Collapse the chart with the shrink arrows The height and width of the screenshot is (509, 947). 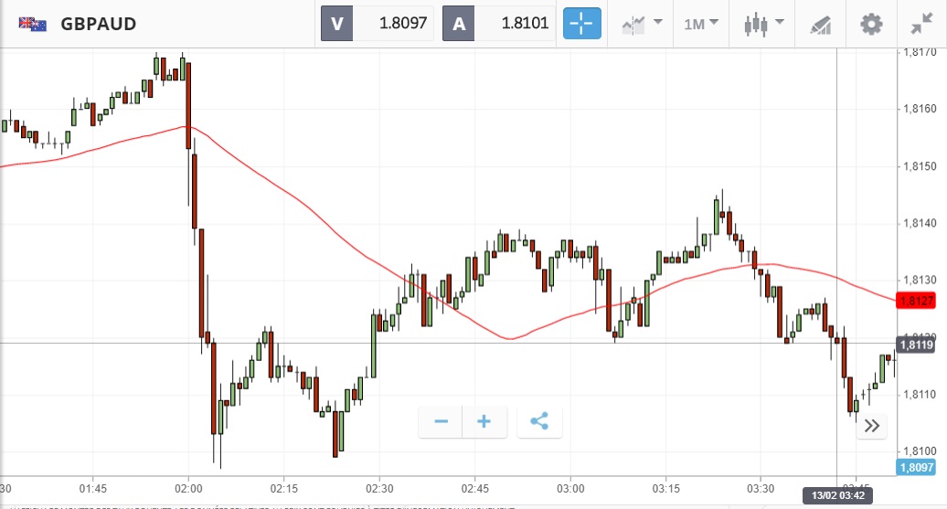[921, 24]
